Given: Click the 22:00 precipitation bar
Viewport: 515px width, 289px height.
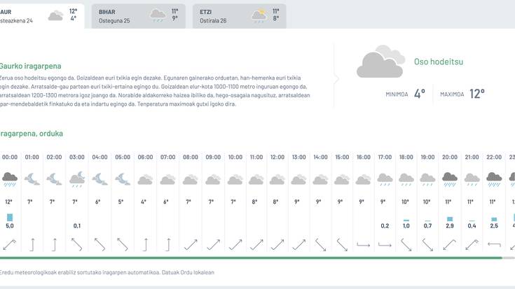Looking at the screenshot, I should coord(494,219).
